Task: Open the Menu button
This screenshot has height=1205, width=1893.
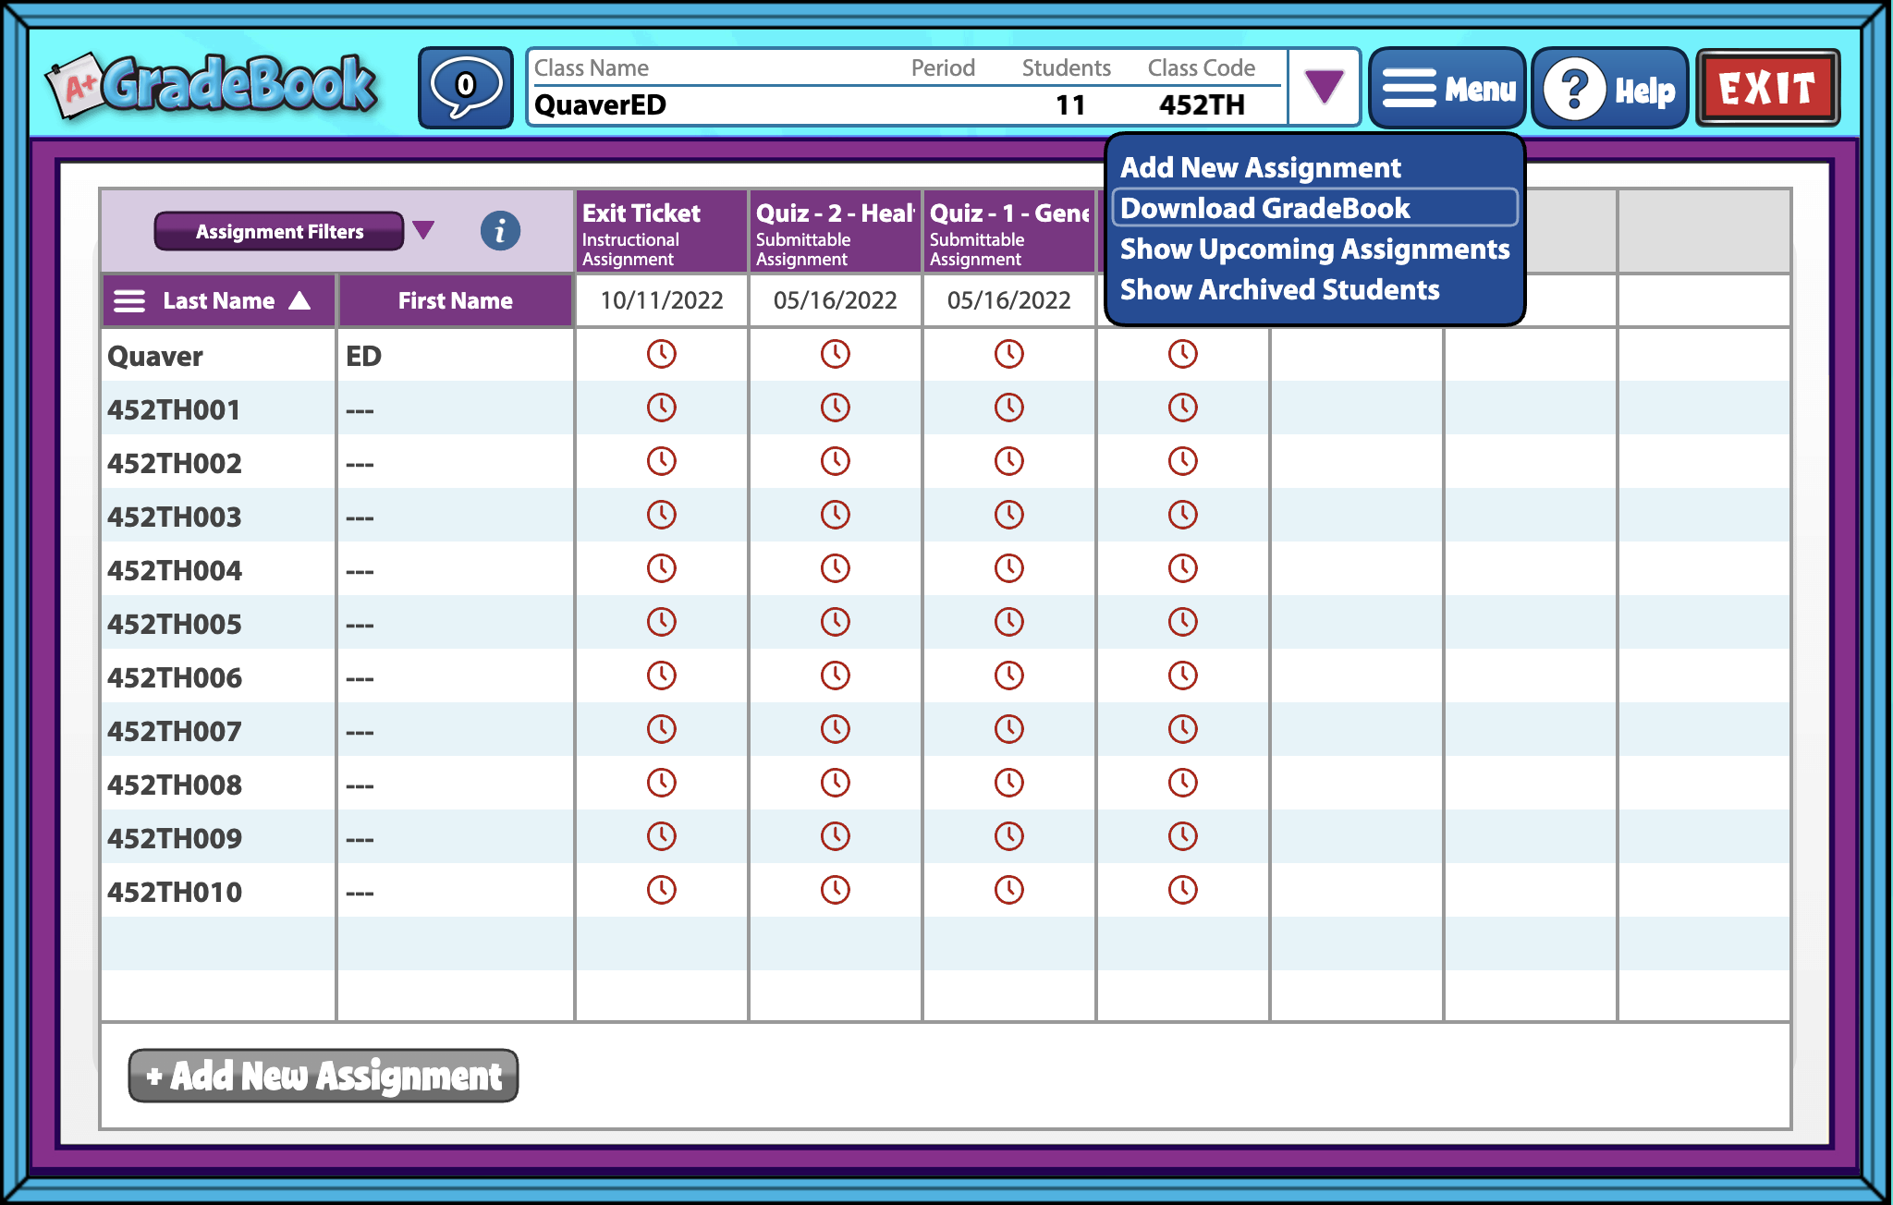Action: pos(1447,88)
